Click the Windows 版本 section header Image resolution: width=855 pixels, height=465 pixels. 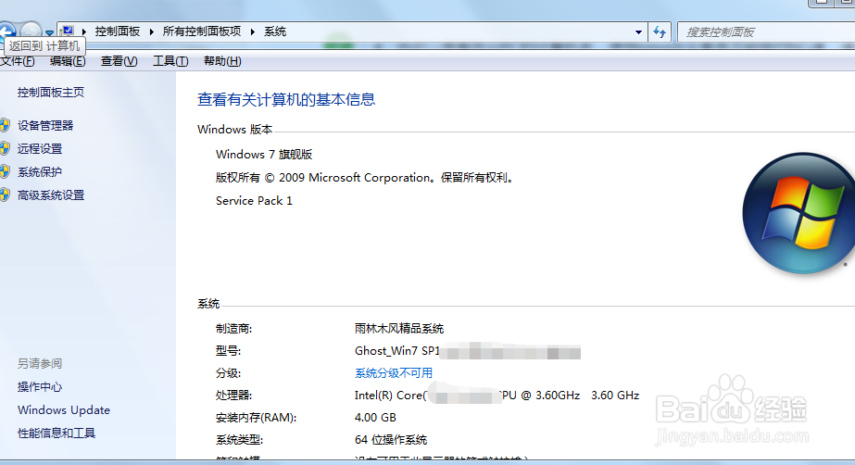(x=235, y=129)
